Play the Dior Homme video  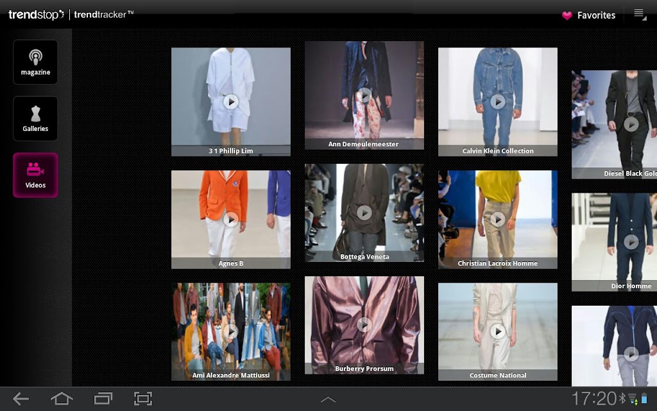[631, 242]
